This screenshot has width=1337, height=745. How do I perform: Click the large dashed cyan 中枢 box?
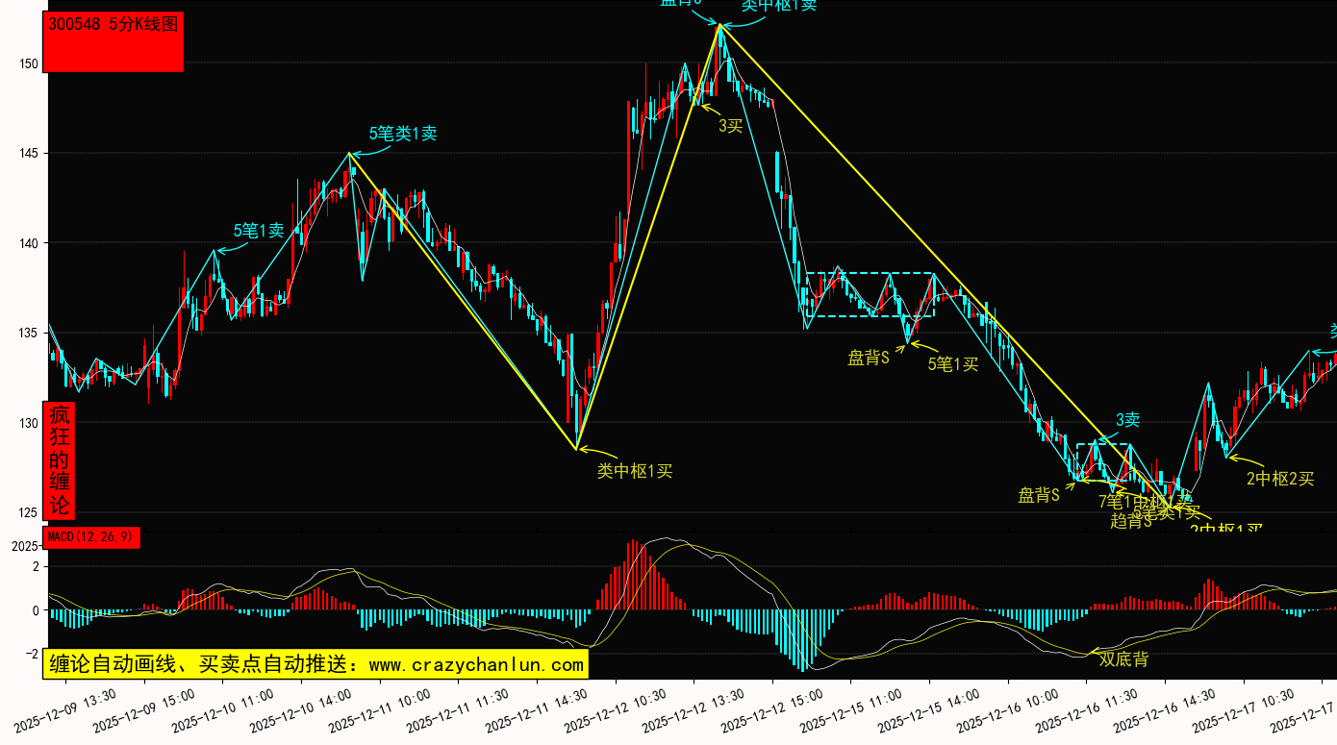[870, 295]
